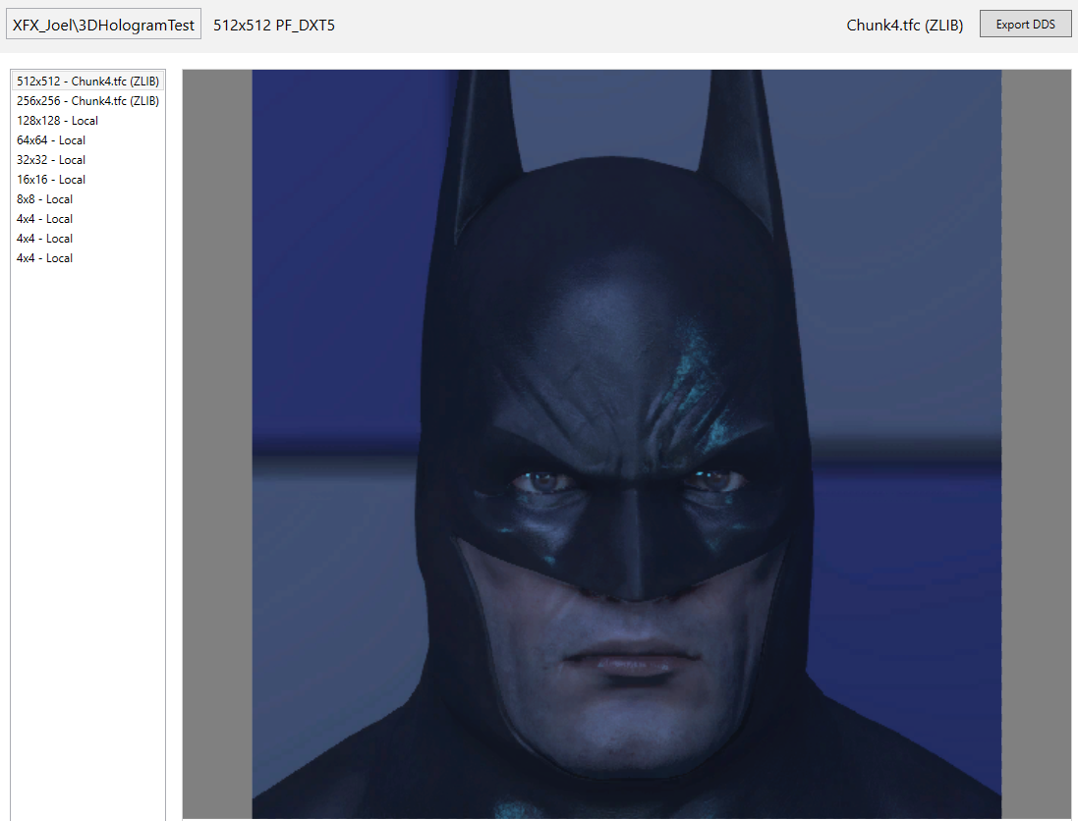Screen dimensions: 1078x821
Task: Show the 8x8 - Local mip level
Action: (88, 199)
